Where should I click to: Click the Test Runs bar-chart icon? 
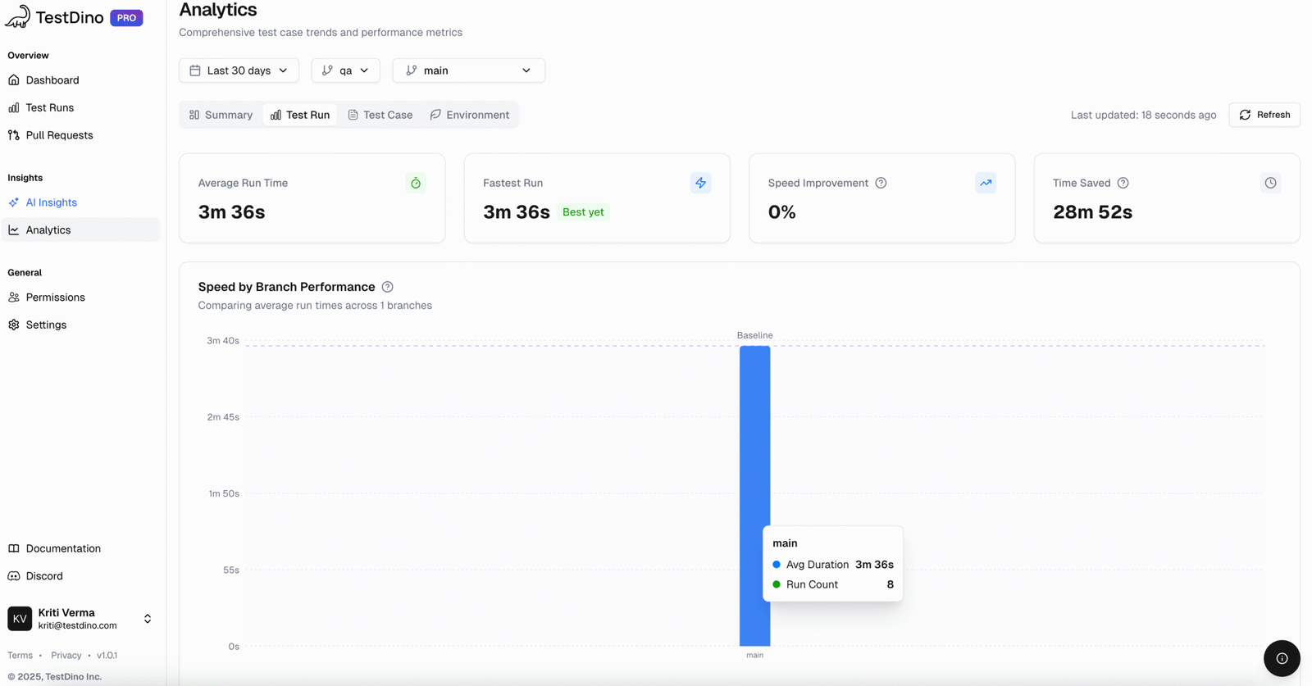pos(14,107)
